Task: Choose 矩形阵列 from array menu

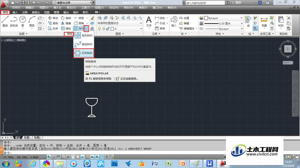Action: [x=84, y=35]
